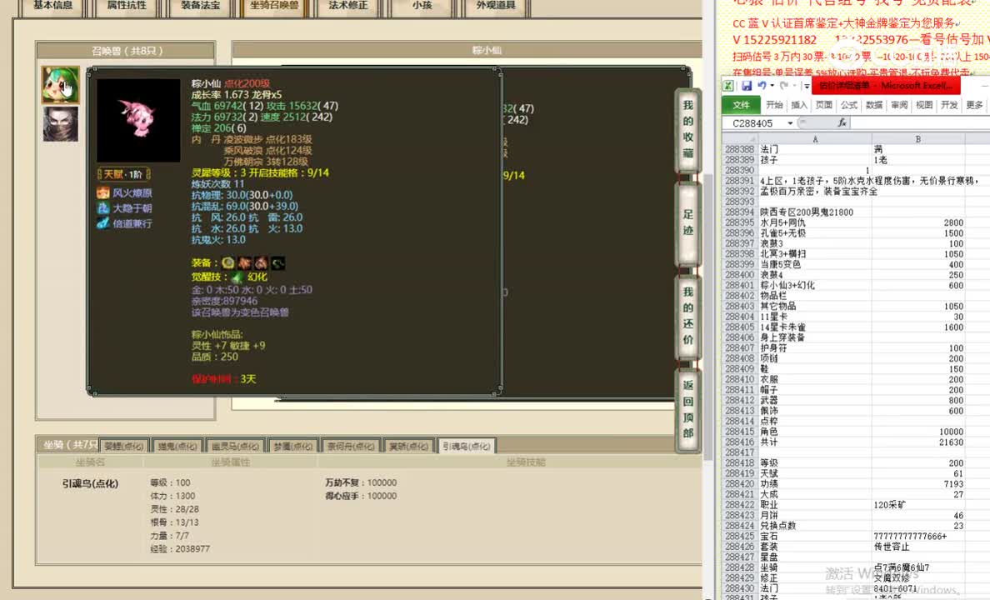Click the Excel icon in the title bar
The image size is (990, 600).
point(727,86)
